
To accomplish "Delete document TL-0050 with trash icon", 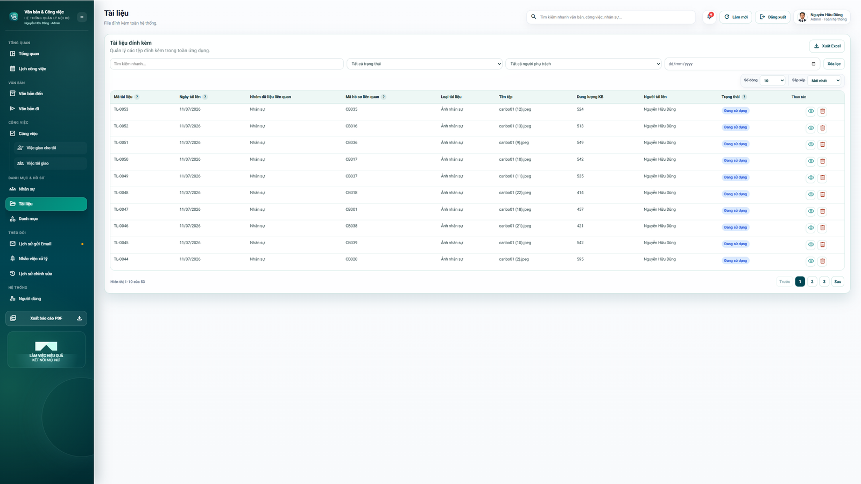I will pyautogui.click(x=822, y=161).
